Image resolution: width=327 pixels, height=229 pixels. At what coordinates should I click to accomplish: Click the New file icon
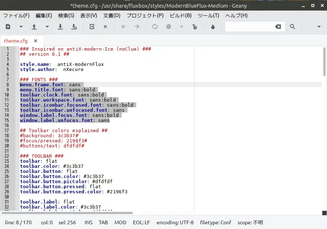point(8,27)
